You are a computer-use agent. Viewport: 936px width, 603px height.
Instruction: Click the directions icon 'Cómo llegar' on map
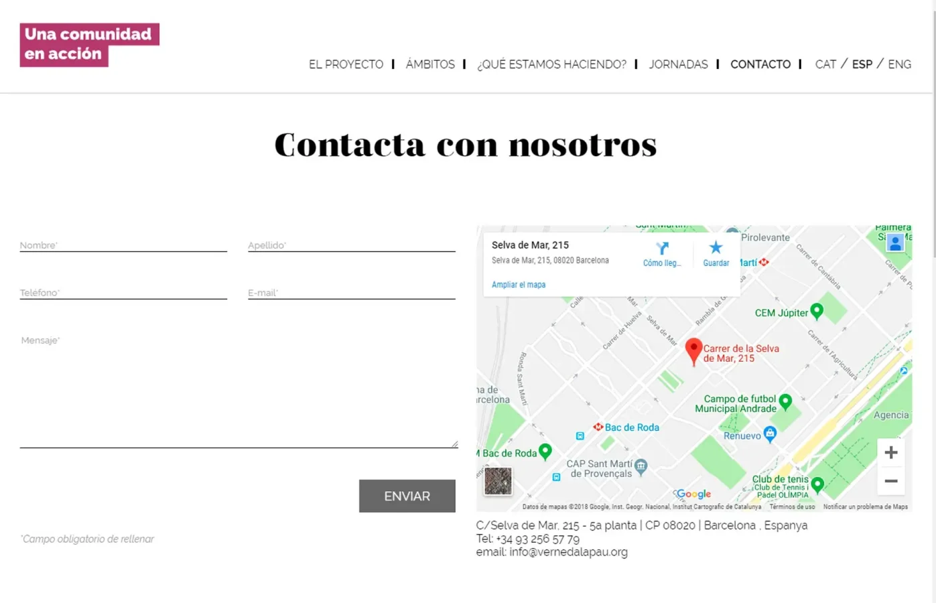pos(662,249)
